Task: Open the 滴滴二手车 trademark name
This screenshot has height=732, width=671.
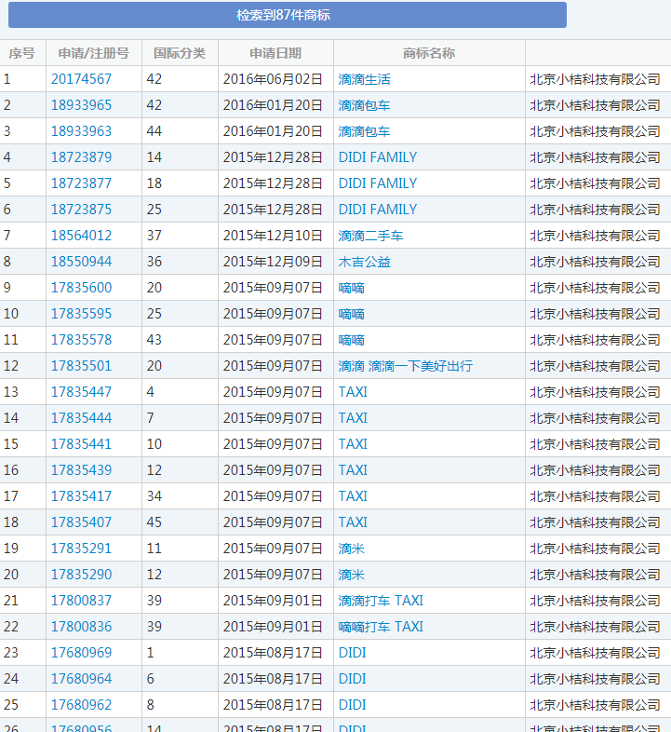Action: tap(371, 236)
